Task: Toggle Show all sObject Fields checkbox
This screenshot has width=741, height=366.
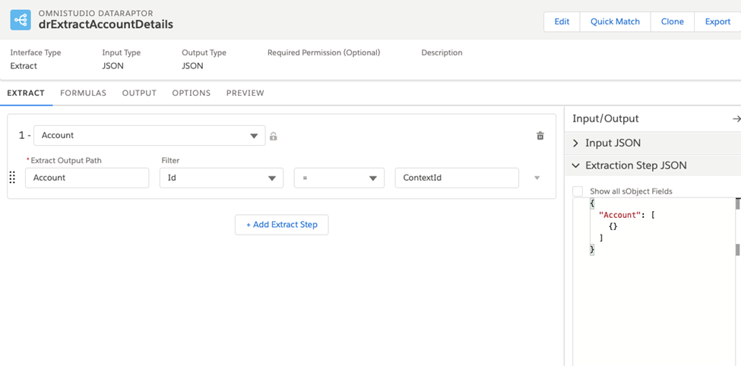Action: pos(578,191)
